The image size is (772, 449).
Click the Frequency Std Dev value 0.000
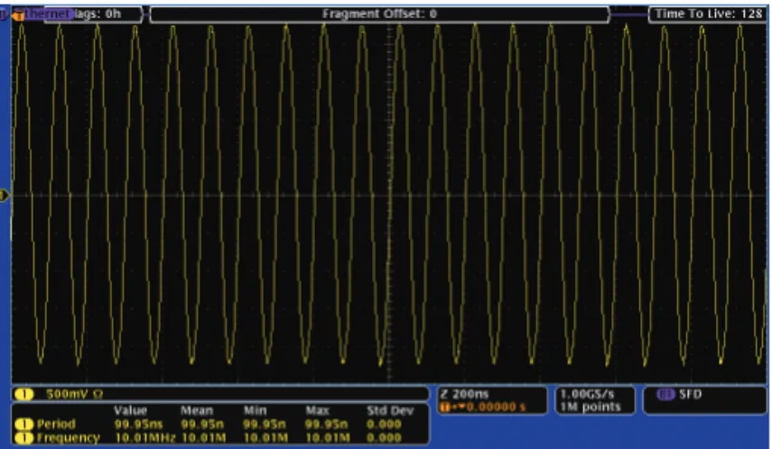tap(384, 437)
